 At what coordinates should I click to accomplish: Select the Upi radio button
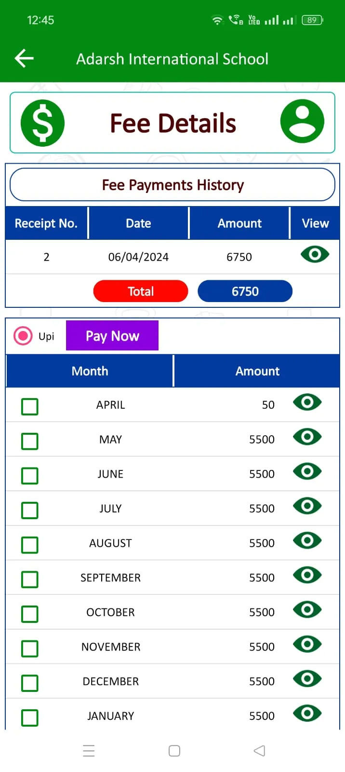click(23, 336)
